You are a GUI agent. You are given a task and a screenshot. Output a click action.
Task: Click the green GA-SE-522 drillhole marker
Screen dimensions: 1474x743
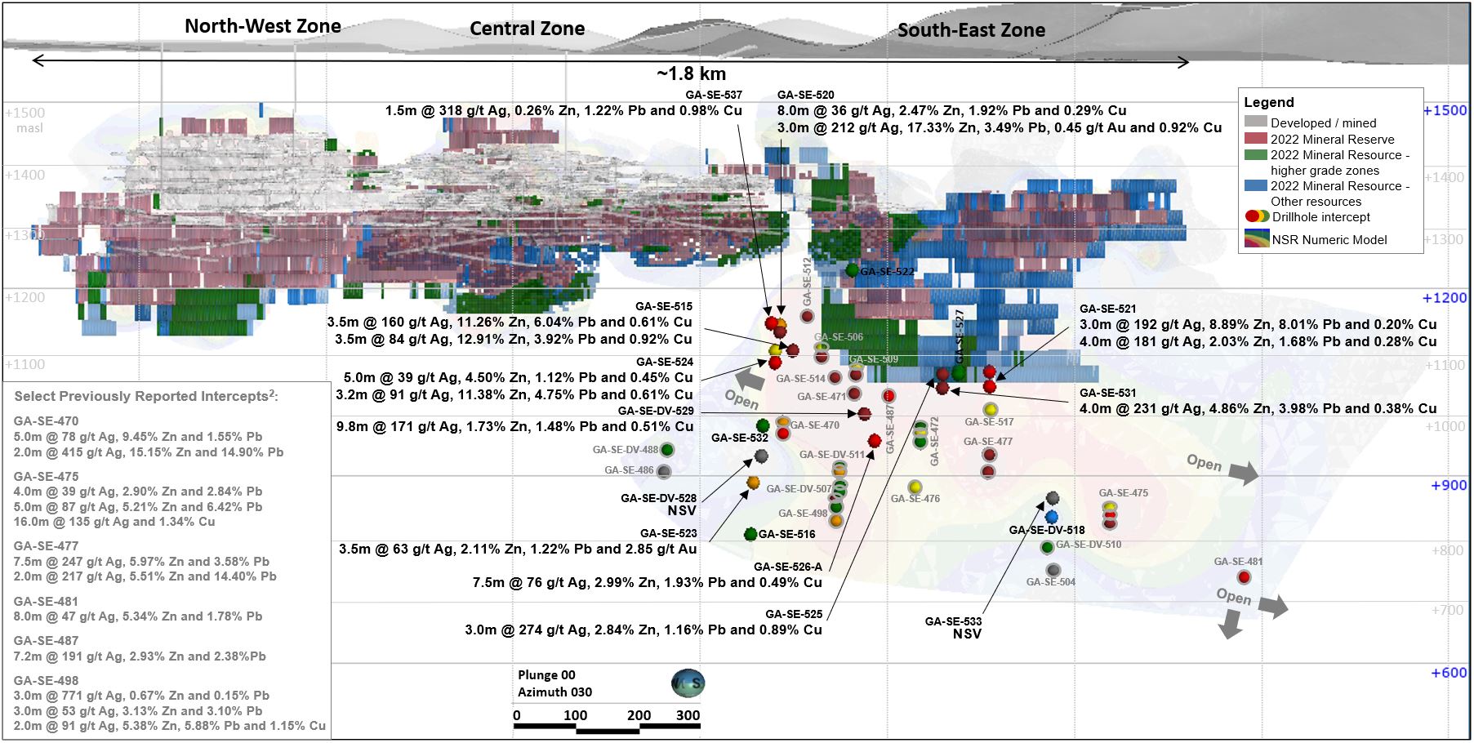853,270
